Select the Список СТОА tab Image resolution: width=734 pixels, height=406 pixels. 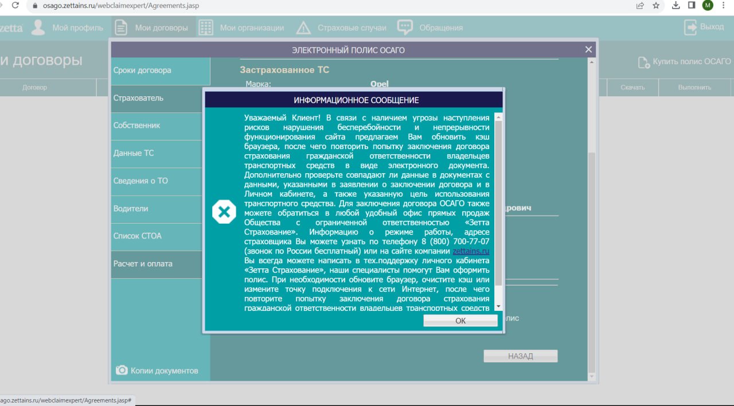[x=157, y=236]
